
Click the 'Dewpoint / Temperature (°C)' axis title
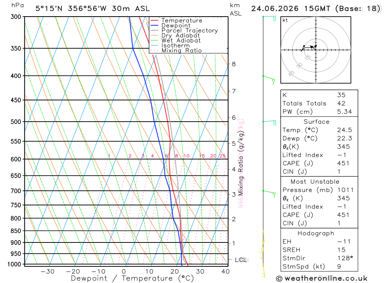point(132,278)
